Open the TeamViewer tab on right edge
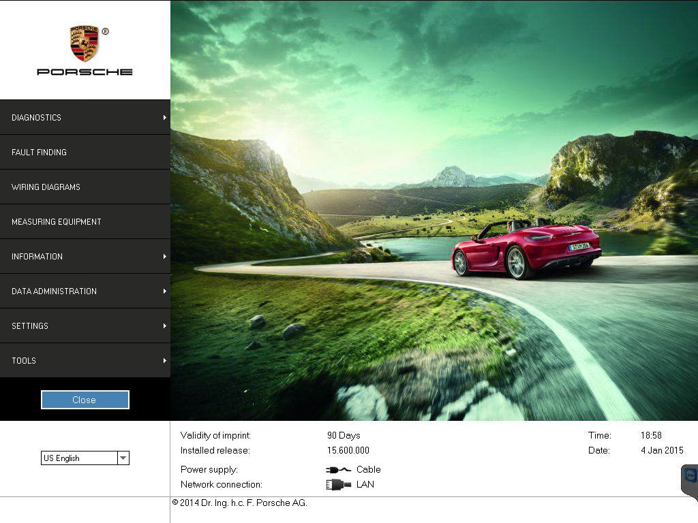 (x=690, y=477)
